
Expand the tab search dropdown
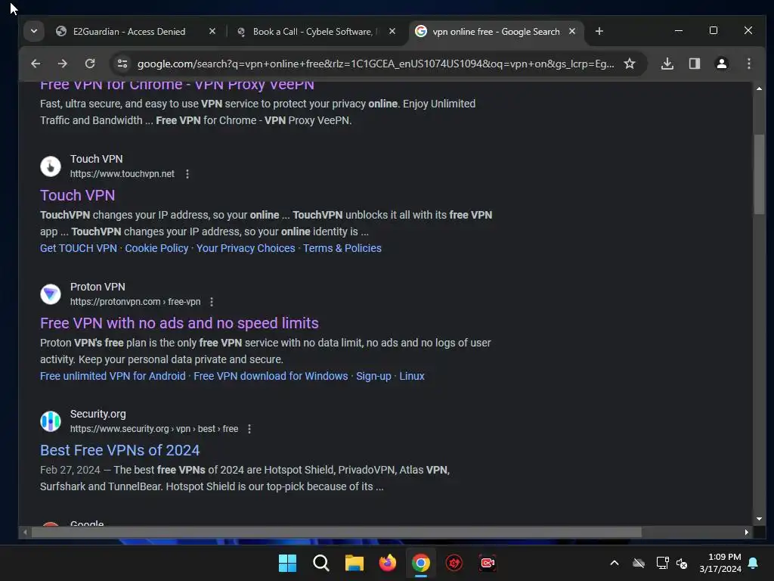[33, 31]
